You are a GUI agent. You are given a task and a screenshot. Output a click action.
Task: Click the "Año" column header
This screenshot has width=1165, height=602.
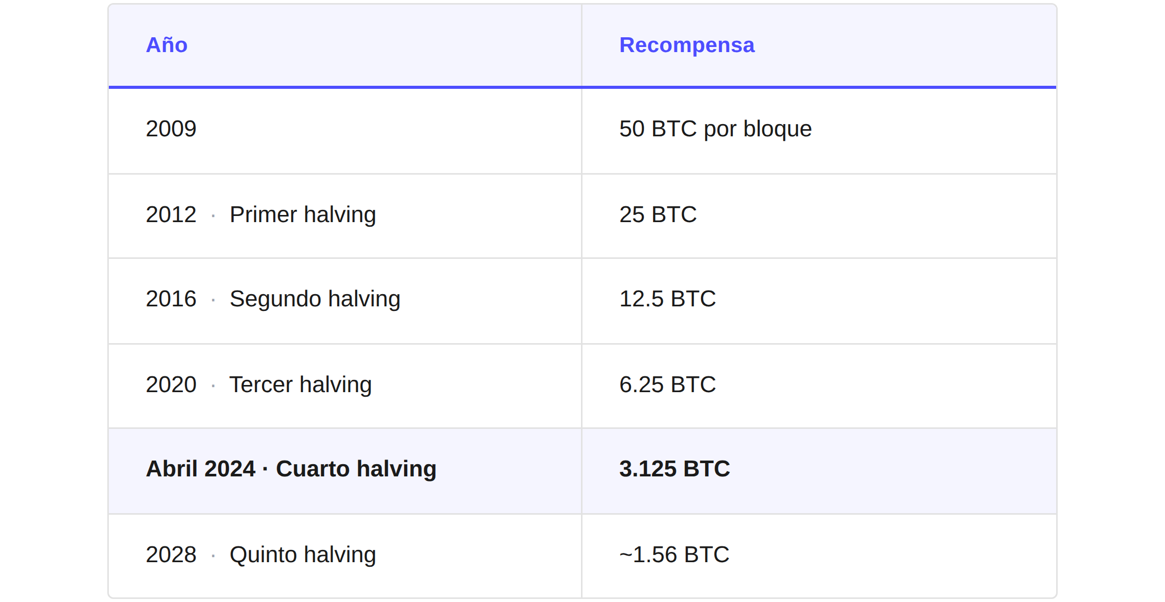(167, 45)
